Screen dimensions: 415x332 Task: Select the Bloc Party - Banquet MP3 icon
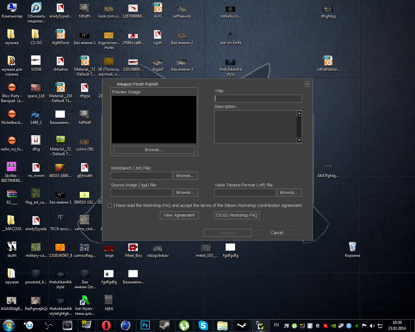(12, 92)
